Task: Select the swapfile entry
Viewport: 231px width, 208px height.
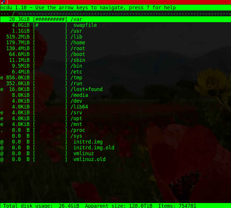Action: (x=115, y=25)
